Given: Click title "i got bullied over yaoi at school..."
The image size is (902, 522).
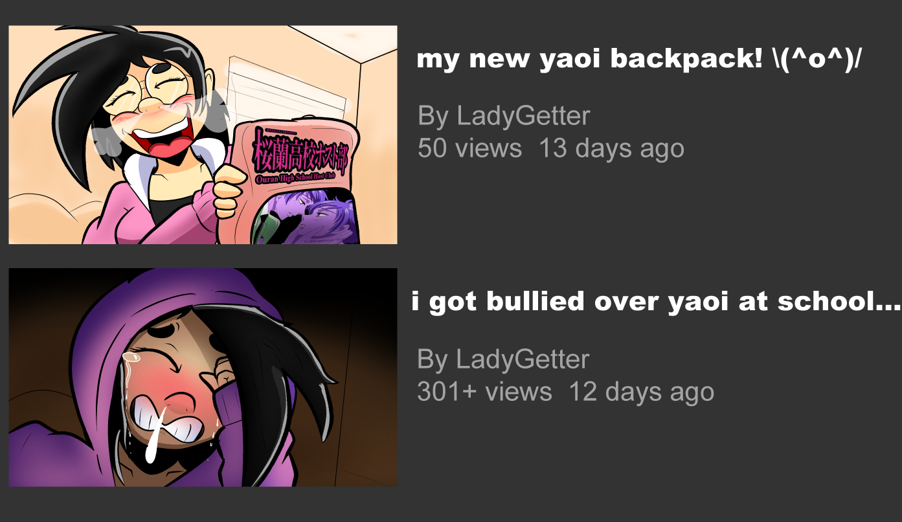Looking at the screenshot, I should click(x=655, y=301).
